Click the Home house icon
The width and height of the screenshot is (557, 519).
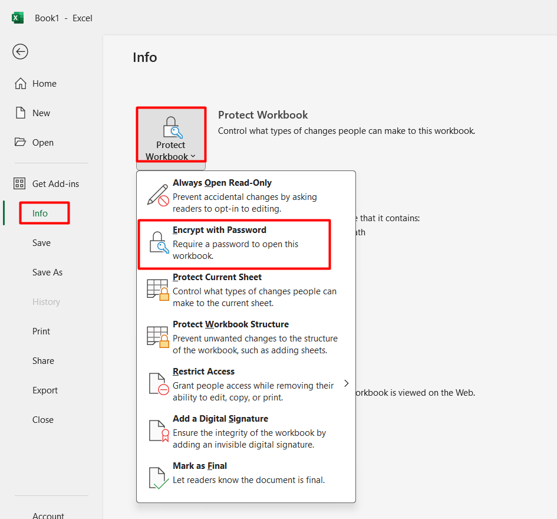(x=21, y=84)
